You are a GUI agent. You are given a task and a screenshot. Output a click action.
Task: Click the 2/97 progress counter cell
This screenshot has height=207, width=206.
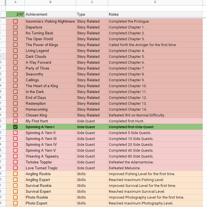15,14
